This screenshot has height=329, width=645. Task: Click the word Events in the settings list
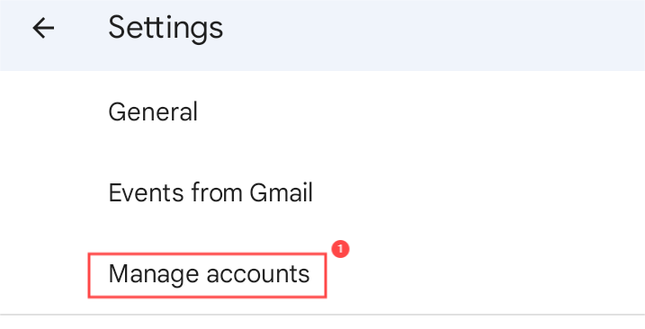click(147, 192)
